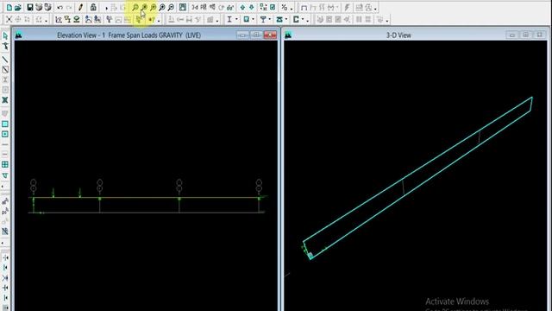
Task: Toggle the hatched snap icon on left toolbar
Action: click(x=5, y=232)
